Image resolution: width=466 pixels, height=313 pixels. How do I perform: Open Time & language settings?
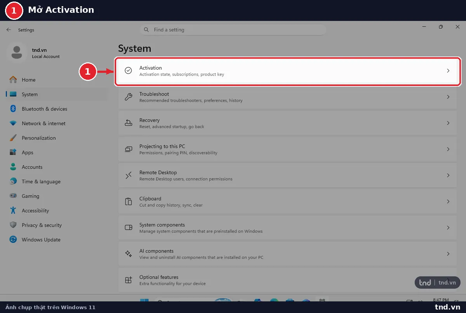coord(57,181)
